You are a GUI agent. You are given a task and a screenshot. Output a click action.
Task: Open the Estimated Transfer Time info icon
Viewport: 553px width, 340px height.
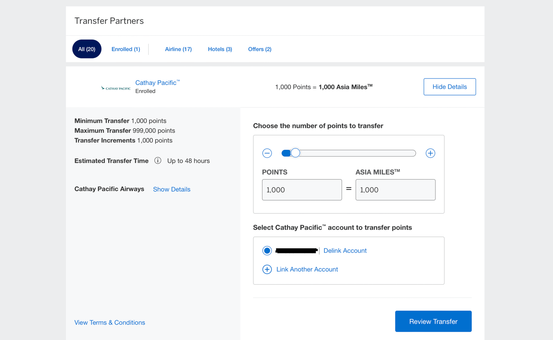[158, 161]
